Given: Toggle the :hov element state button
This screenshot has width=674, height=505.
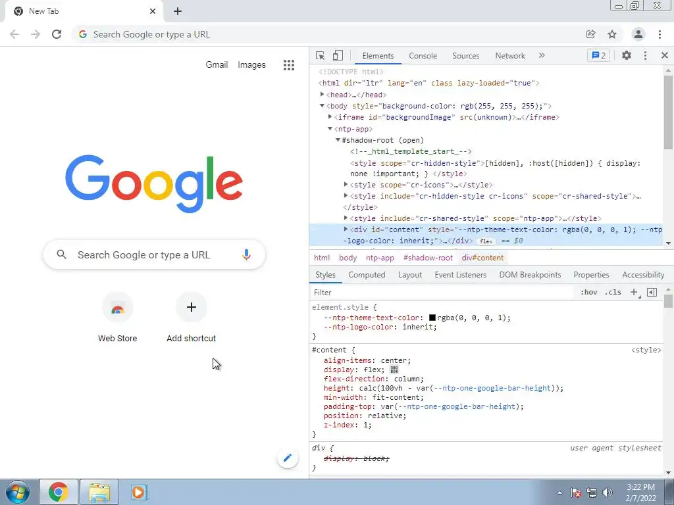Looking at the screenshot, I should (589, 293).
